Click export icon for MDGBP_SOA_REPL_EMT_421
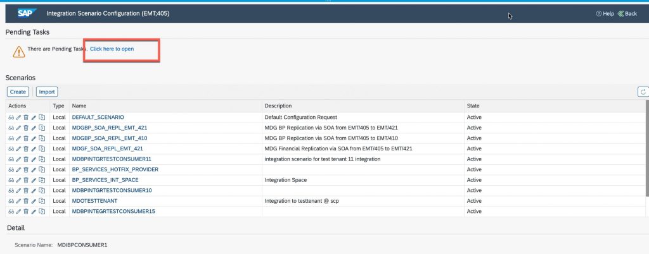 (42, 128)
